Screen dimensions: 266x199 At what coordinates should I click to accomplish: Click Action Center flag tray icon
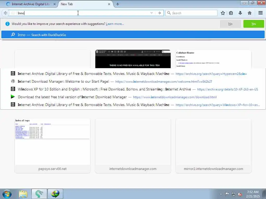coord(227,194)
